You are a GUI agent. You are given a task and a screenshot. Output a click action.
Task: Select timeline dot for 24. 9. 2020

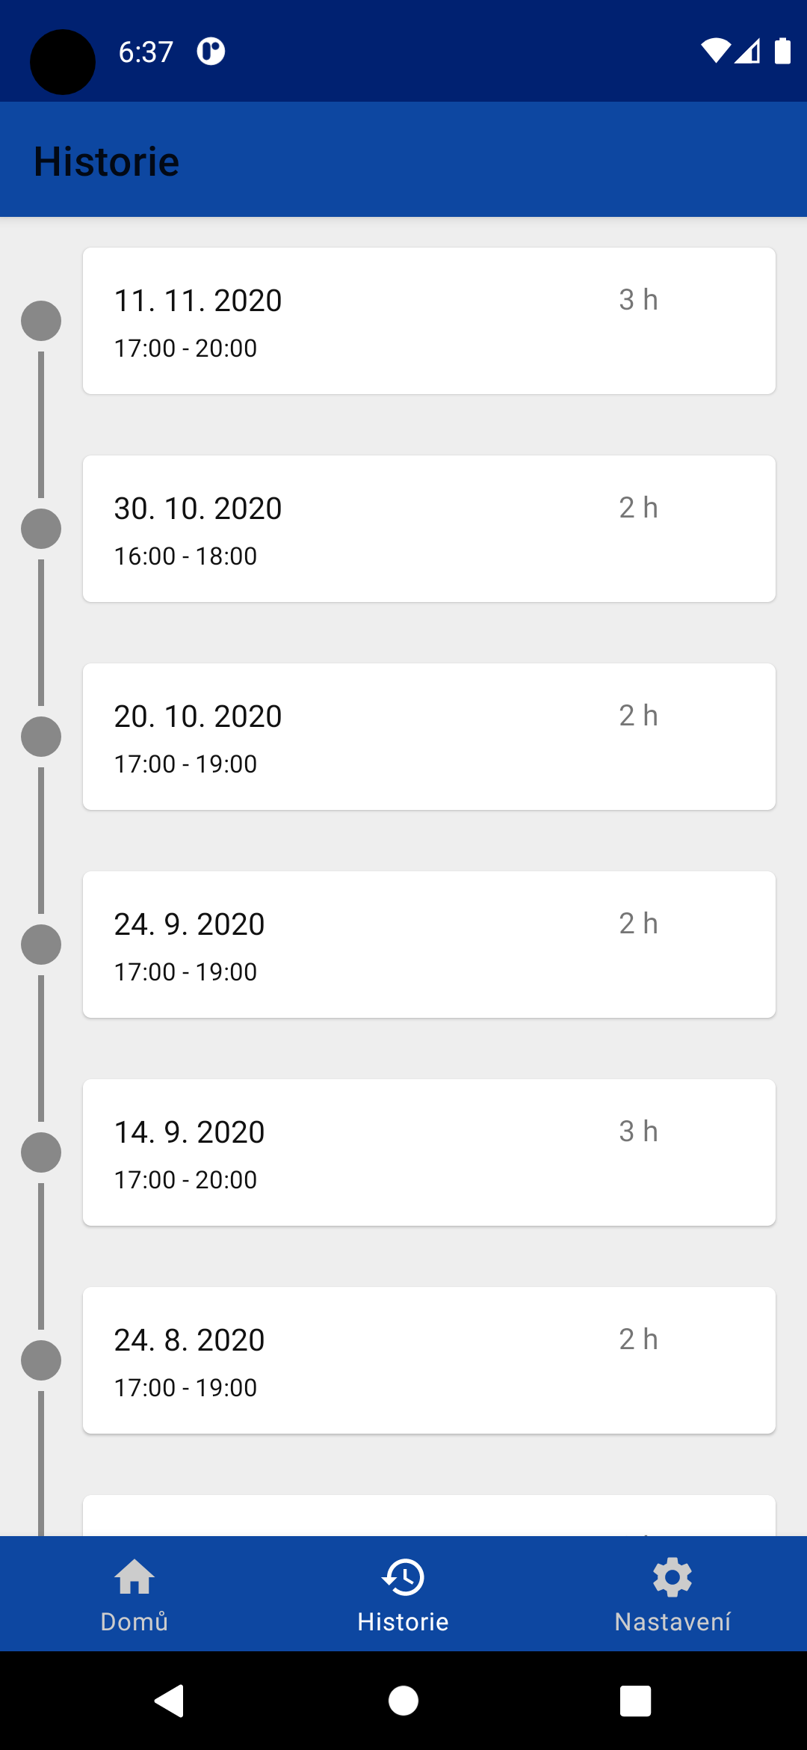[x=41, y=945]
